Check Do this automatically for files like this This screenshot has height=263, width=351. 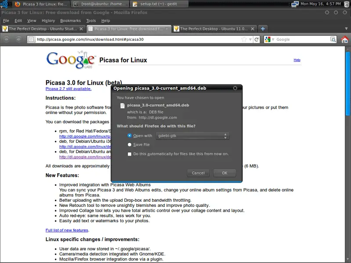(x=129, y=154)
